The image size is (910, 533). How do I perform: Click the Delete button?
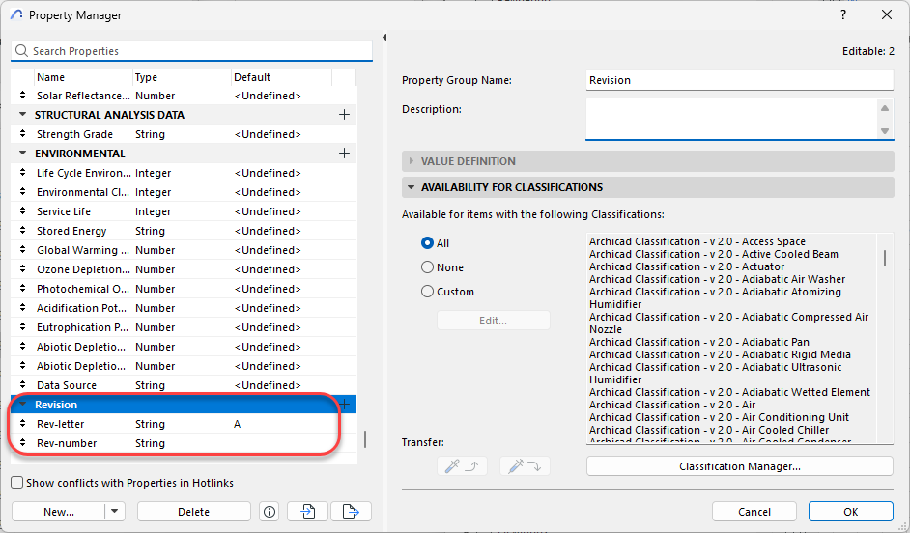(194, 512)
